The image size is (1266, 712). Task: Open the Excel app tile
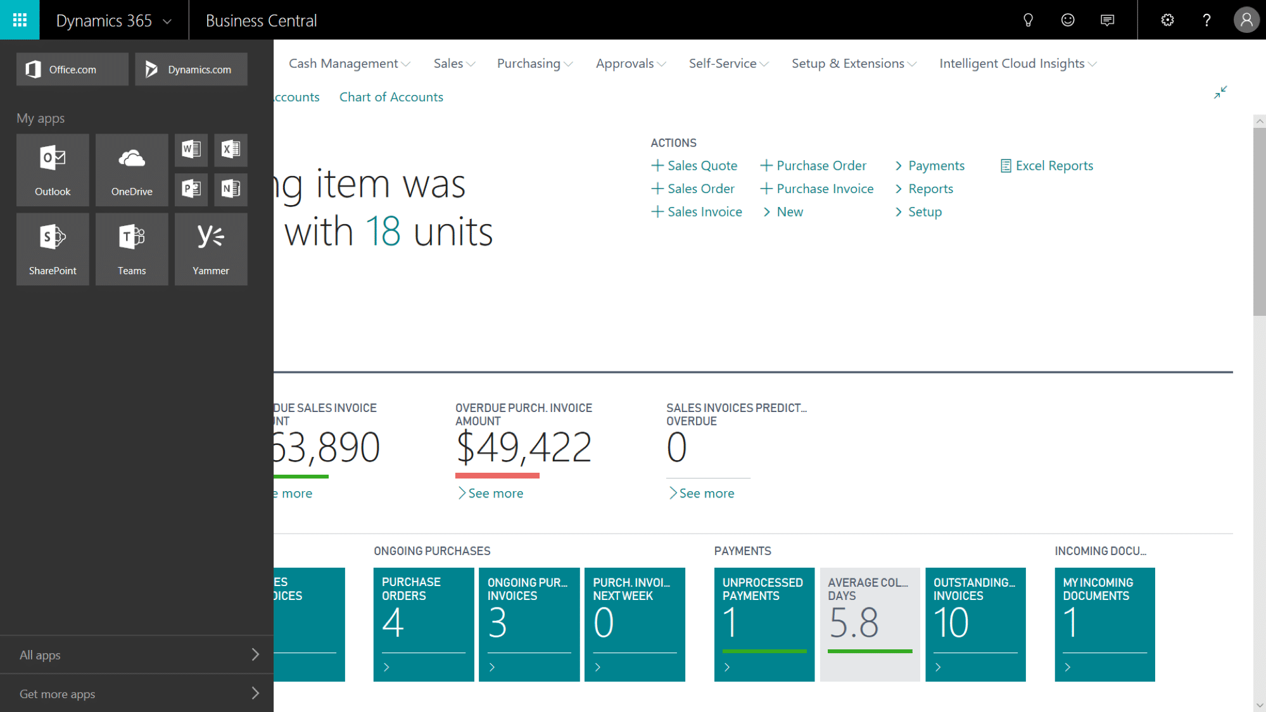(231, 150)
